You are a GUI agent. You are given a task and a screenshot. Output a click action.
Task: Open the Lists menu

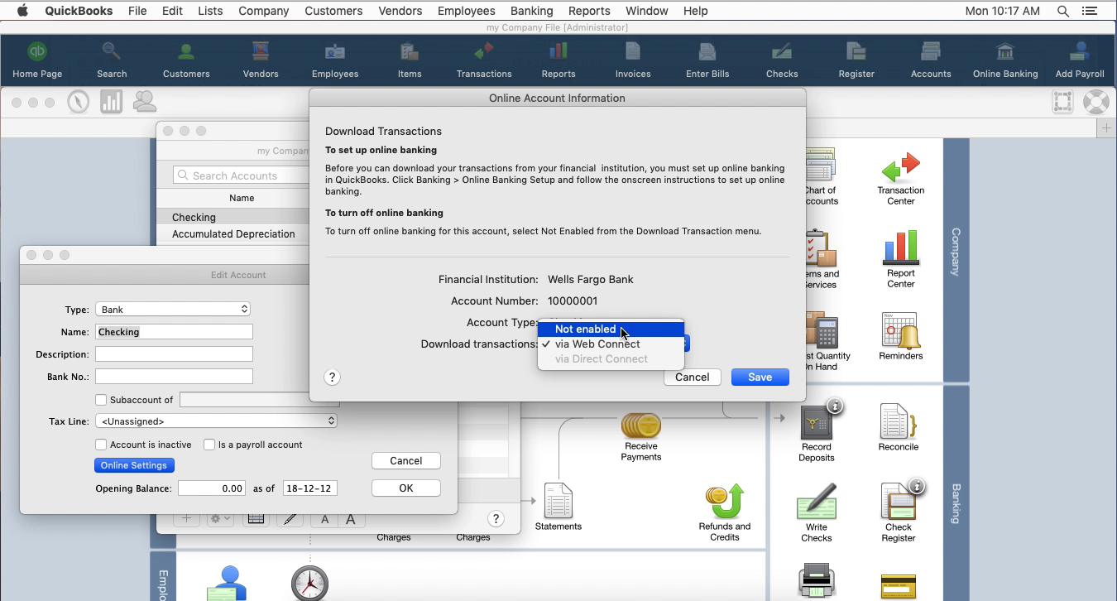(x=210, y=11)
